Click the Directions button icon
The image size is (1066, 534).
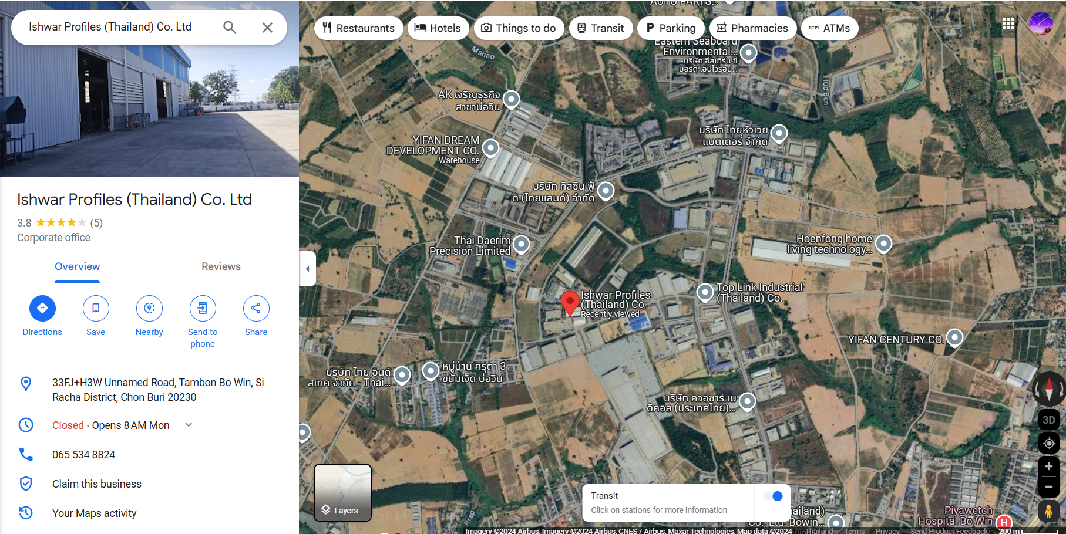[x=42, y=308]
